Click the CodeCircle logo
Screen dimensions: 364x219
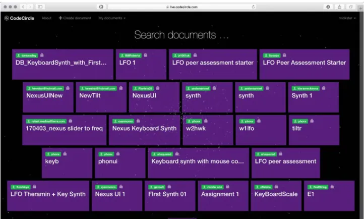pos(19,18)
